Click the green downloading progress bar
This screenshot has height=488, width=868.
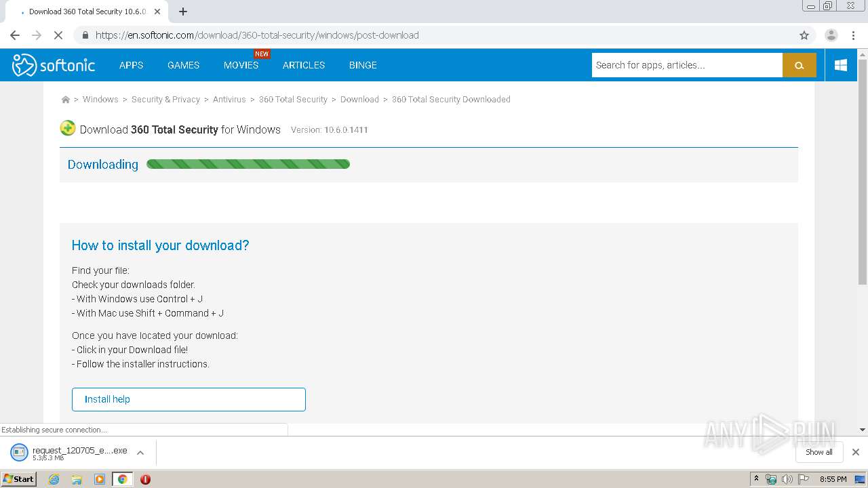point(248,164)
